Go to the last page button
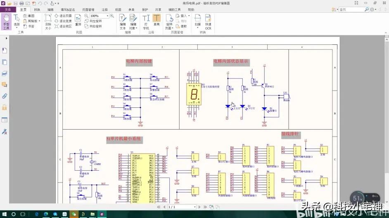The height and width of the screenshot is (218, 389). [x=205, y=207]
